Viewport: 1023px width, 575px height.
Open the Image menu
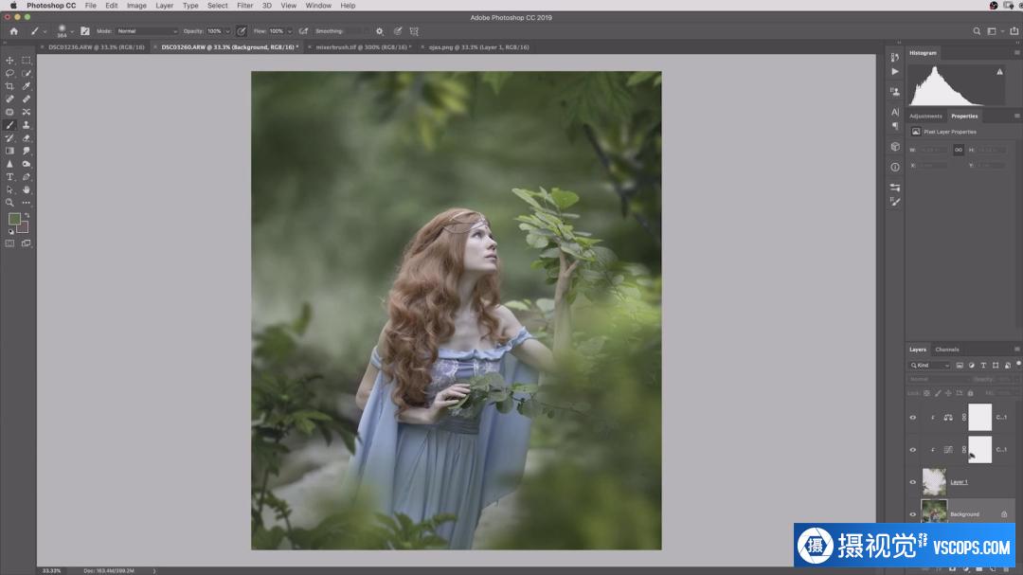click(x=136, y=6)
